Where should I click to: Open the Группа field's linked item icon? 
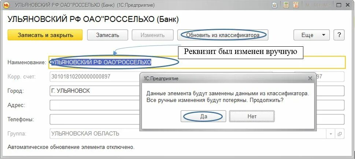[x=340, y=134]
